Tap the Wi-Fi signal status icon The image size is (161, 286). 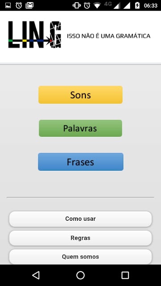tap(97, 6)
